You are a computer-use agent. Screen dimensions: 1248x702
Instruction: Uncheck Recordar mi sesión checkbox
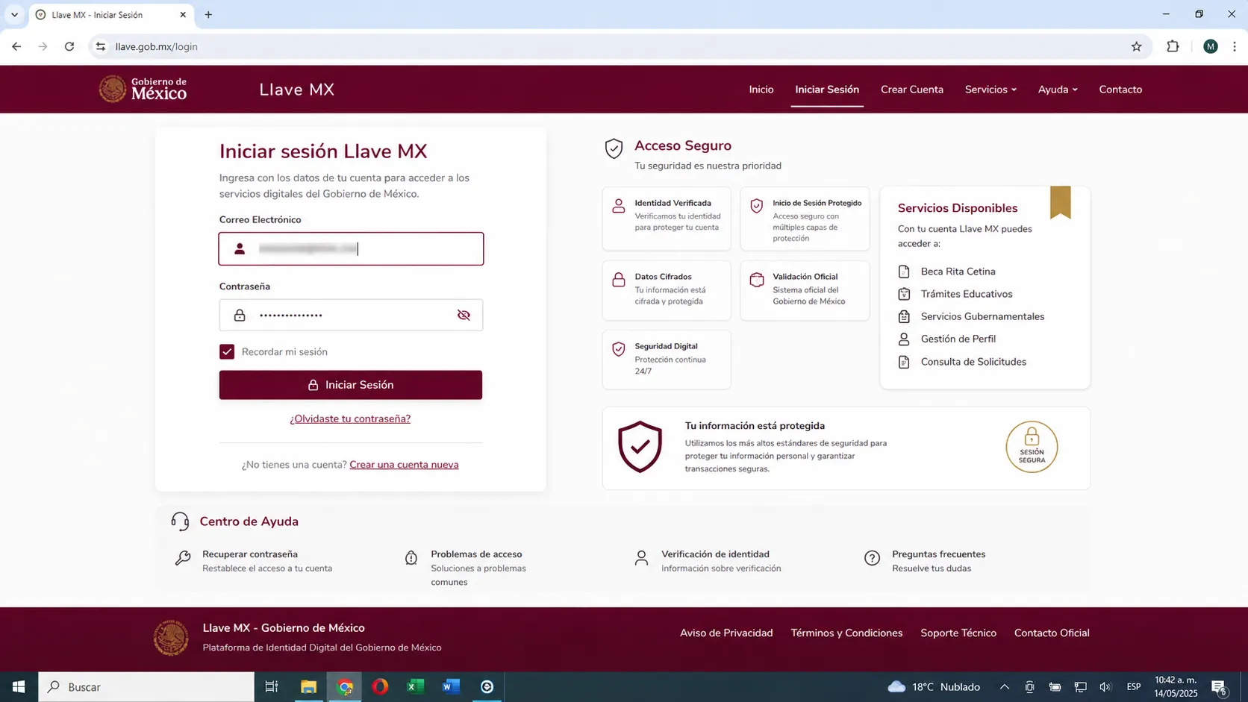[x=227, y=351]
